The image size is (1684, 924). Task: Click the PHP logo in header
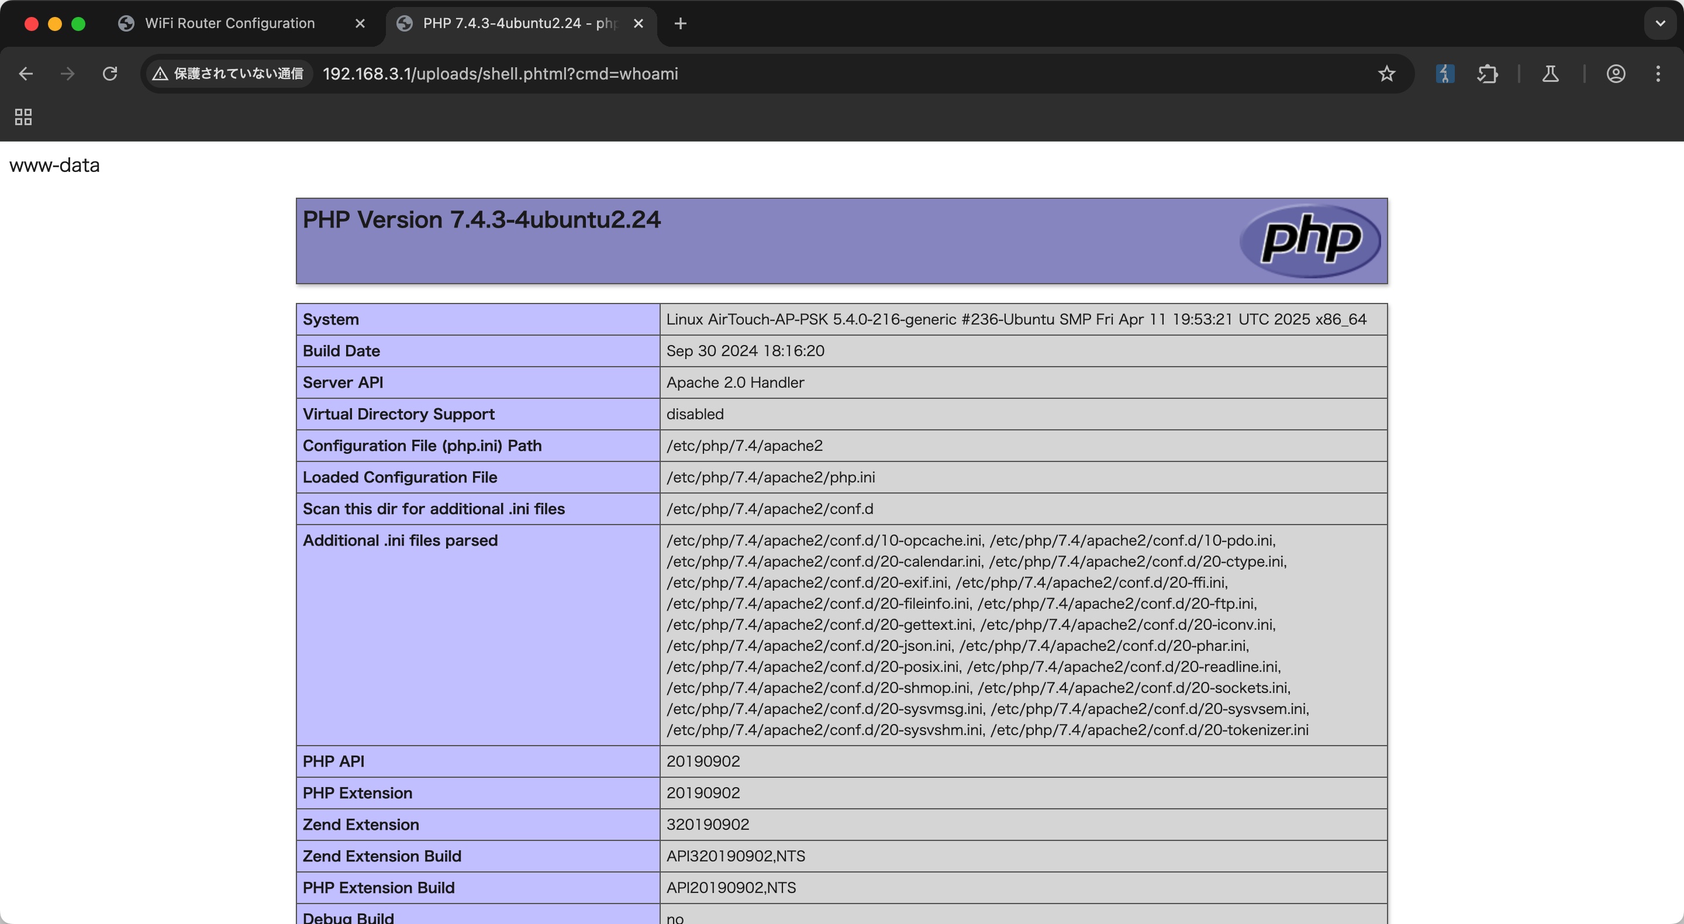pyautogui.click(x=1309, y=240)
